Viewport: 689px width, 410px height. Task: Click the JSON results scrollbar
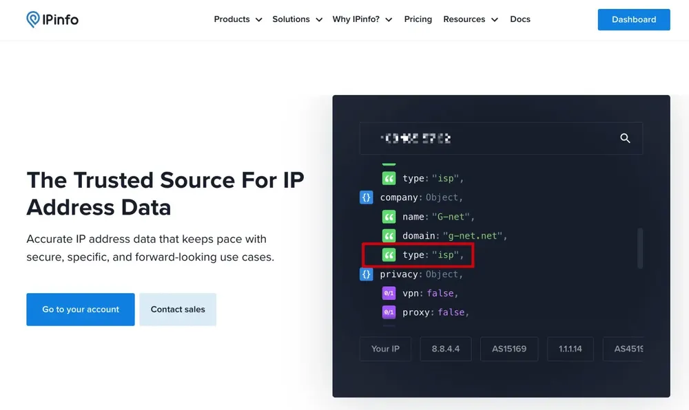click(640, 248)
